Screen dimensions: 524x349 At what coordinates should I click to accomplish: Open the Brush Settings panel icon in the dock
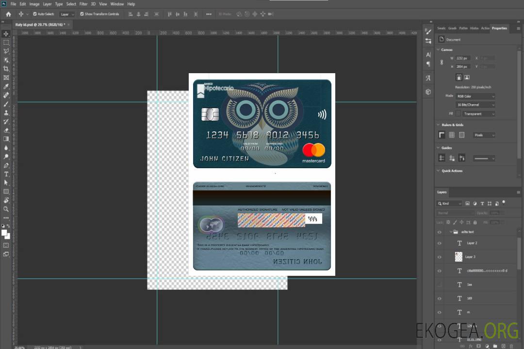[428, 32]
